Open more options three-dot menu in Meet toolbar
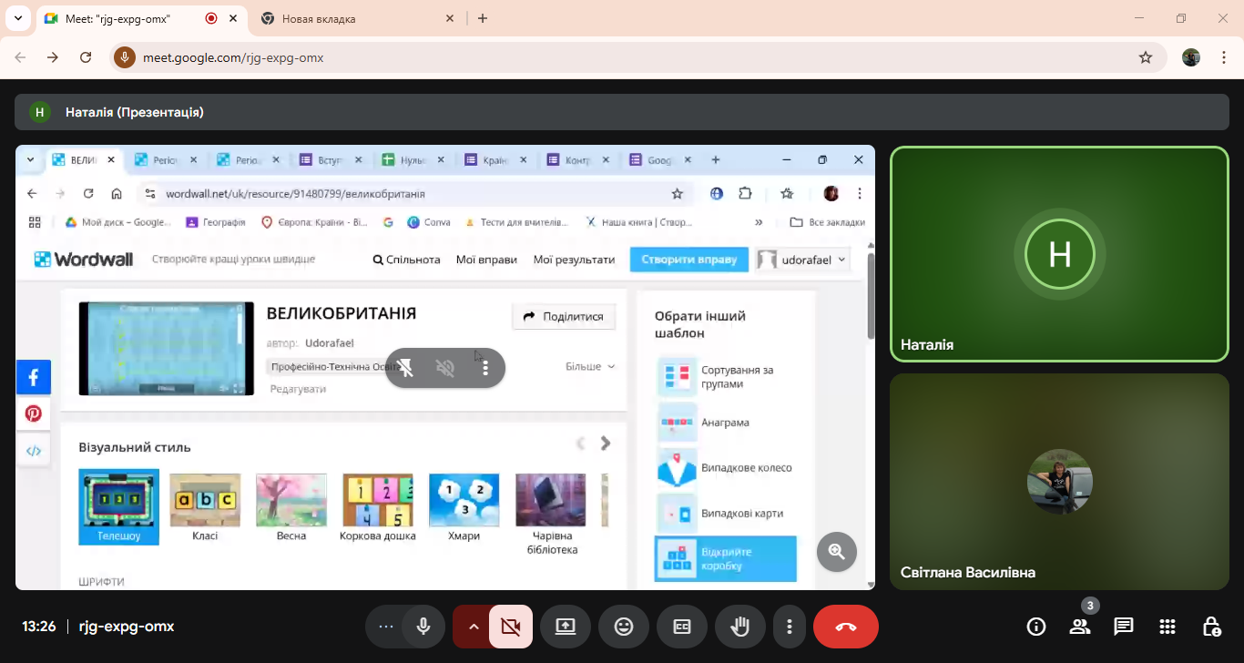Image resolution: width=1244 pixels, height=663 pixels. click(x=790, y=627)
